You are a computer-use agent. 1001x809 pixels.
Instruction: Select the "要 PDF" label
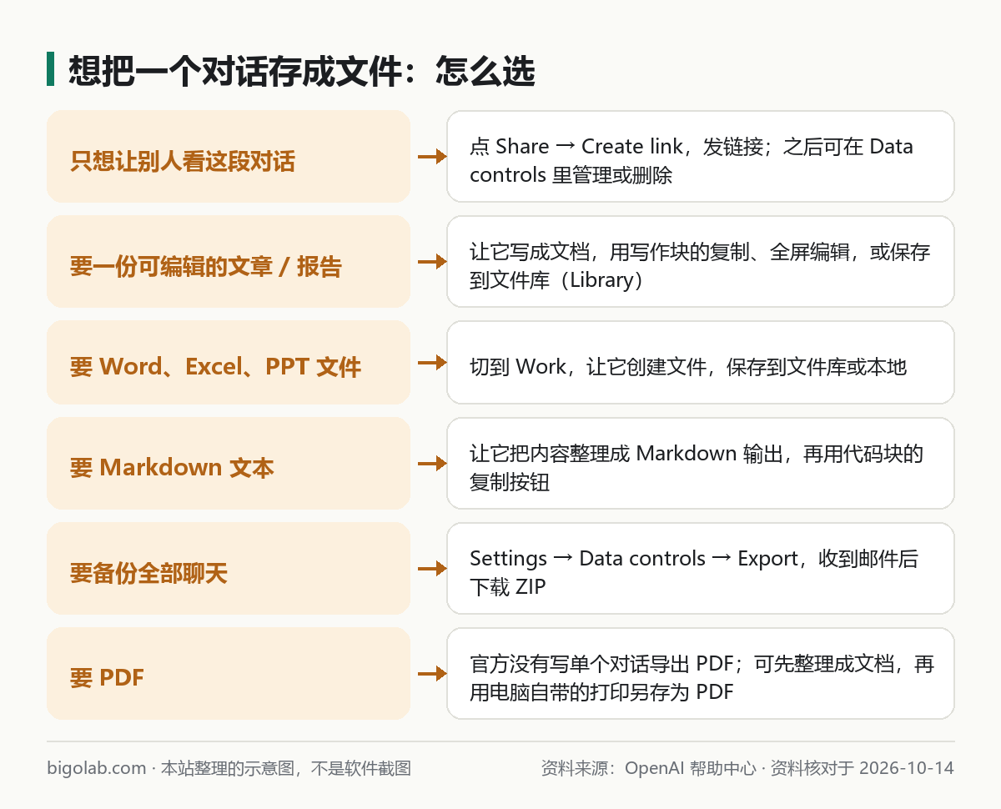tap(107, 678)
